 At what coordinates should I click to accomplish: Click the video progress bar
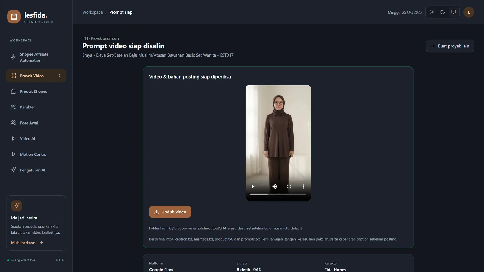278,194
